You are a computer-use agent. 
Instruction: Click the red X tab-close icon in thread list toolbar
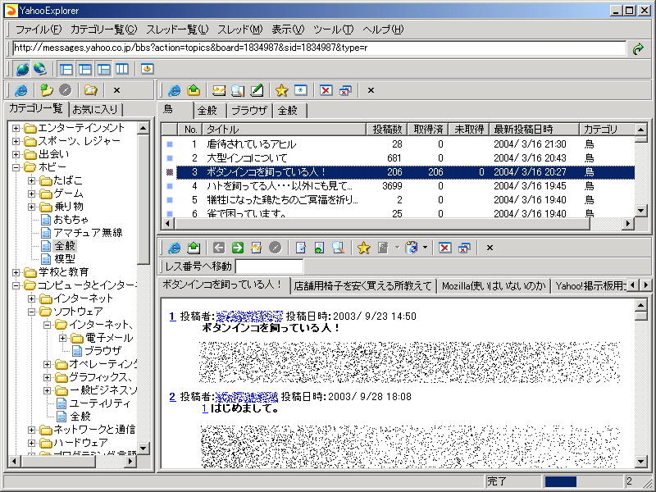(326, 90)
